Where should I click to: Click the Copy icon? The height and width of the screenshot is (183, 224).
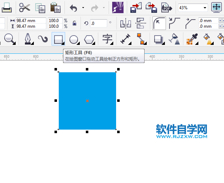coord(40,8)
